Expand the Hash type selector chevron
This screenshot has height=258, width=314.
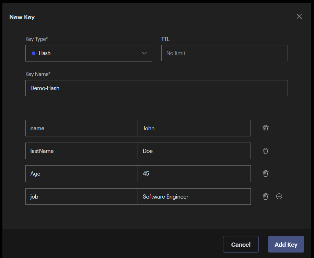click(144, 53)
